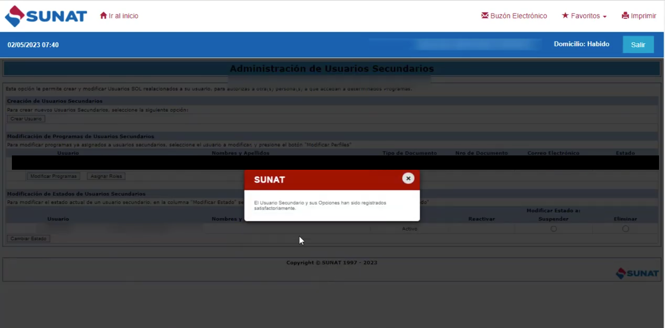Click the Copyright © SUNAT 1997 - 2023 text
This screenshot has height=328, width=665.
pyautogui.click(x=332, y=263)
